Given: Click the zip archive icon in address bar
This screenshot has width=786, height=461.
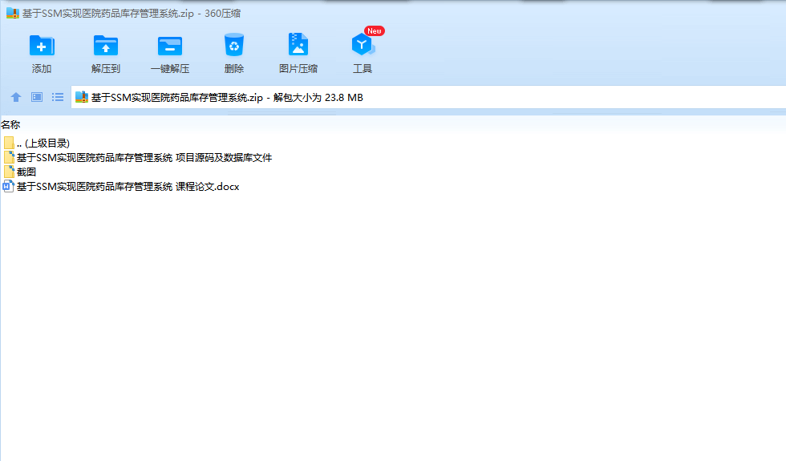Looking at the screenshot, I should [82, 97].
